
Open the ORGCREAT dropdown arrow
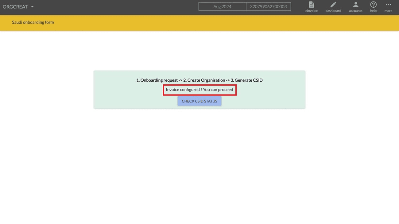click(x=32, y=6)
